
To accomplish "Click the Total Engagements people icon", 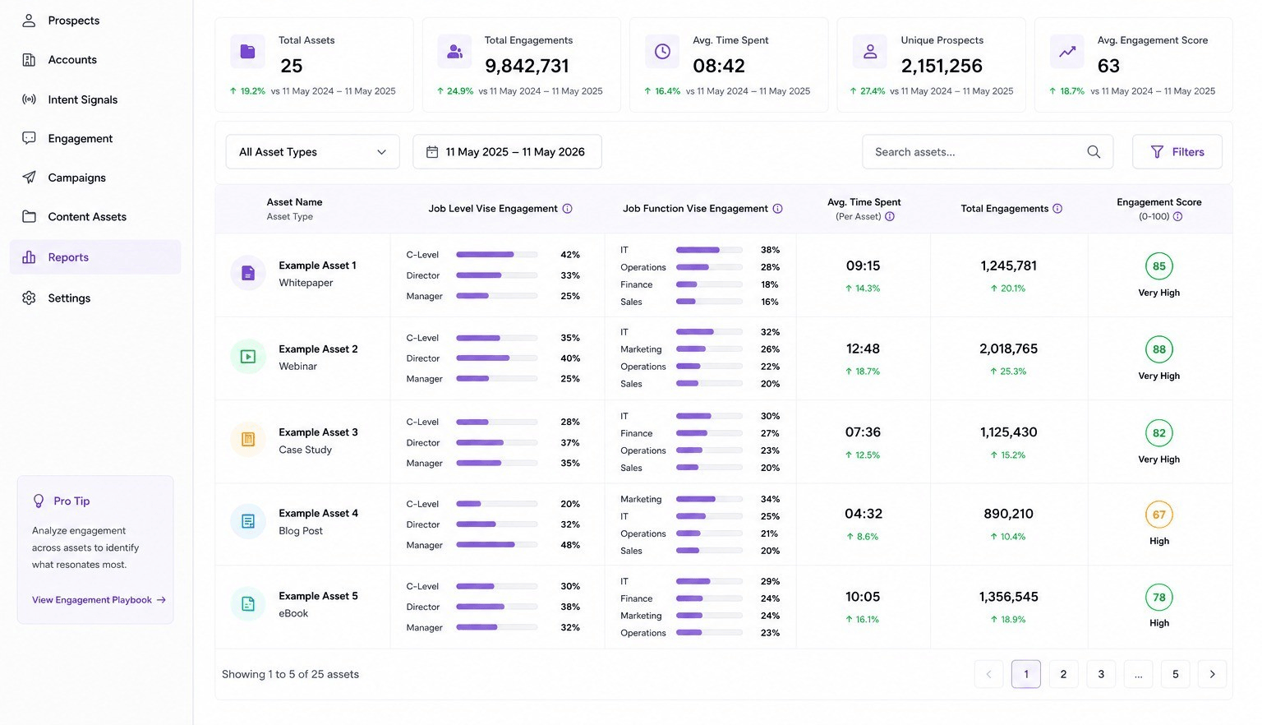I will tap(454, 52).
